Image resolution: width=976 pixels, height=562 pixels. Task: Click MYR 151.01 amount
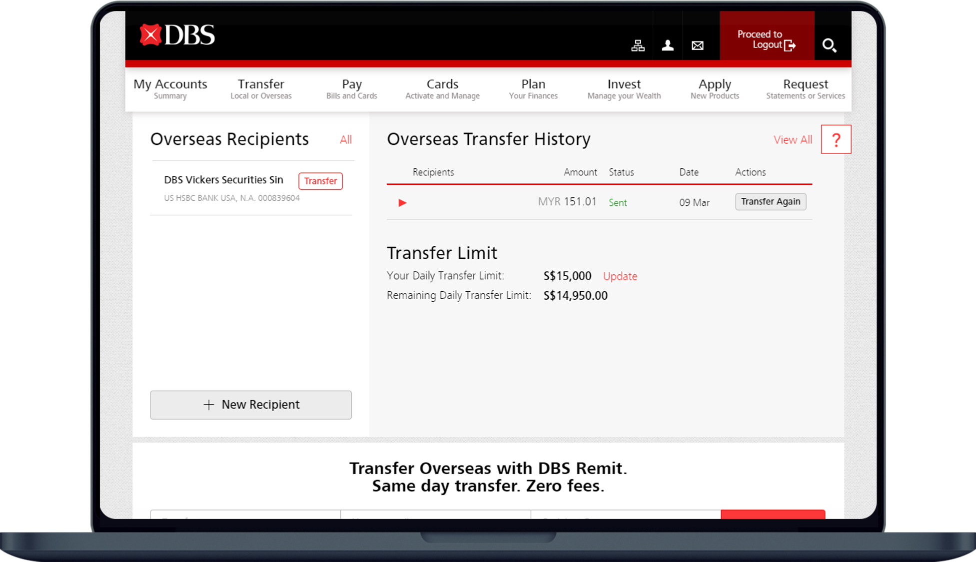click(567, 202)
